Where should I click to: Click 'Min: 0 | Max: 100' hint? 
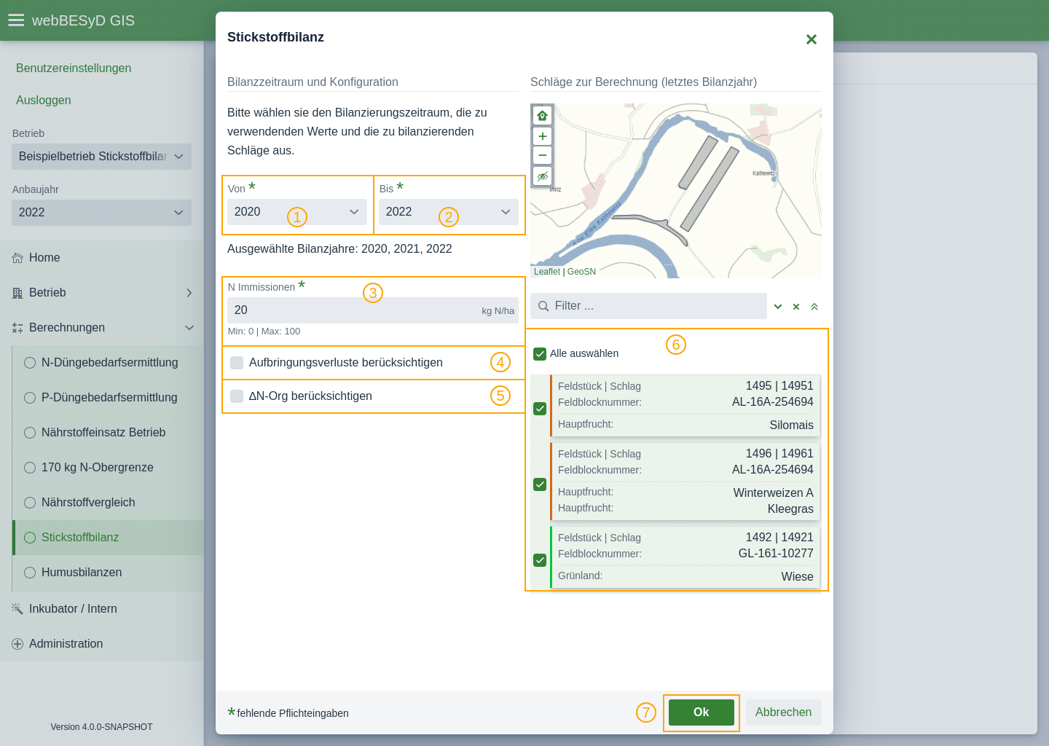pyautogui.click(x=264, y=331)
